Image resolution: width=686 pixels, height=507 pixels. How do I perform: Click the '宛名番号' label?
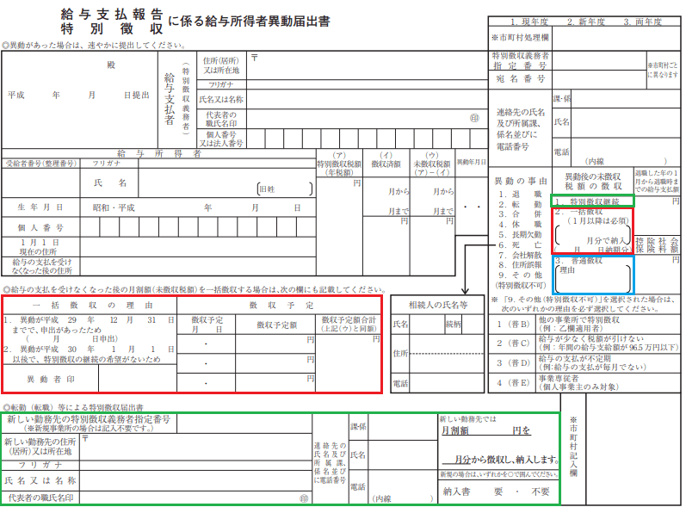[520, 79]
